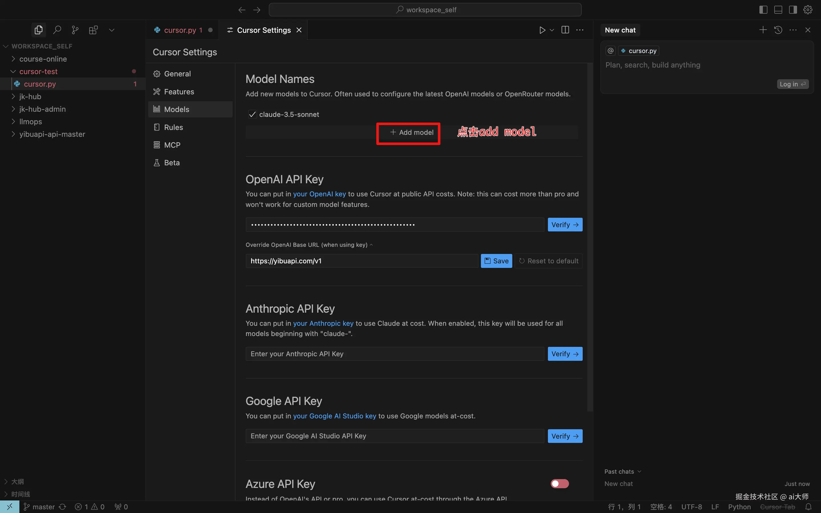Open the Search icon in the sidebar
Image resolution: width=821 pixels, height=513 pixels.
click(x=57, y=30)
